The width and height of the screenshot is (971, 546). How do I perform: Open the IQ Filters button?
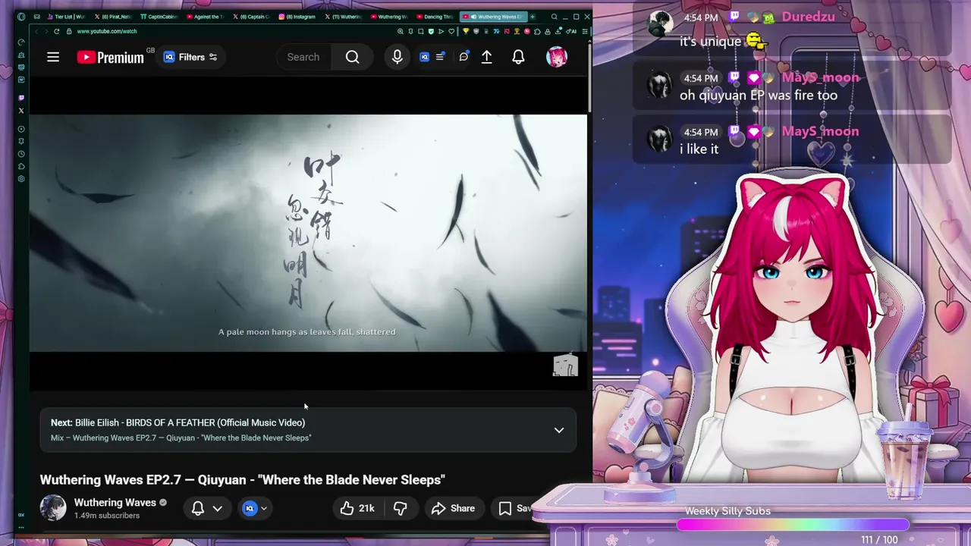click(190, 57)
